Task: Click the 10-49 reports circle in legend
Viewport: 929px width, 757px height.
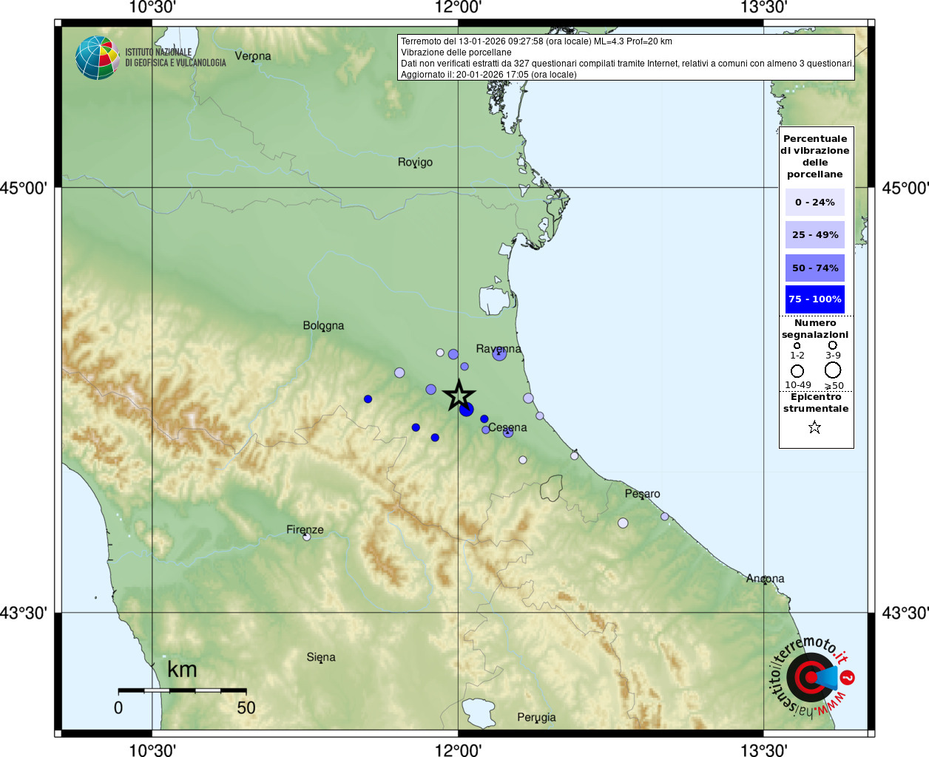Action: pos(797,371)
